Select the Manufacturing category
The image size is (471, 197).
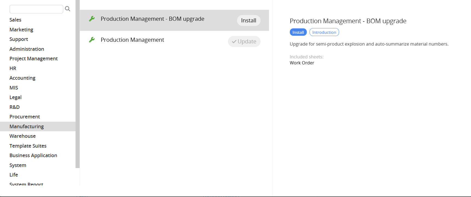[27, 127]
